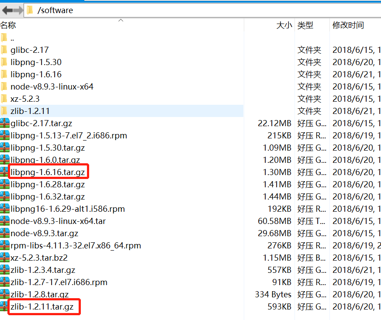Click the 29.68MB size value
The height and width of the screenshot is (320, 381).
(274, 233)
